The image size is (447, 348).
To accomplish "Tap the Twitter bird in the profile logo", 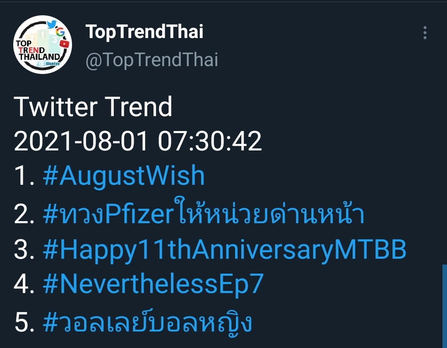I will pos(52,24).
